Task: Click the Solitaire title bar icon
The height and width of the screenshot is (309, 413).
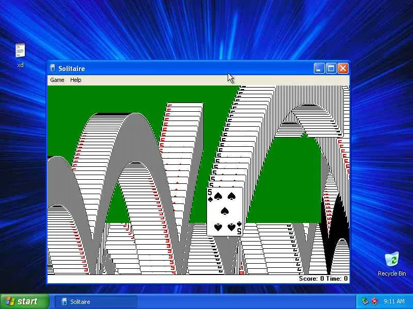Action: pyautogui.click(x=53, y=68)
